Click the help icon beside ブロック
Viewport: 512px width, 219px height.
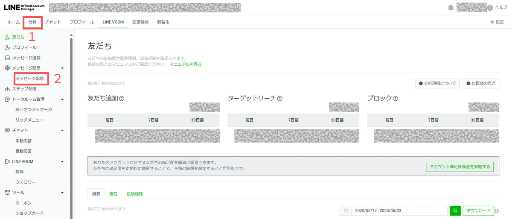pos(396,99)
